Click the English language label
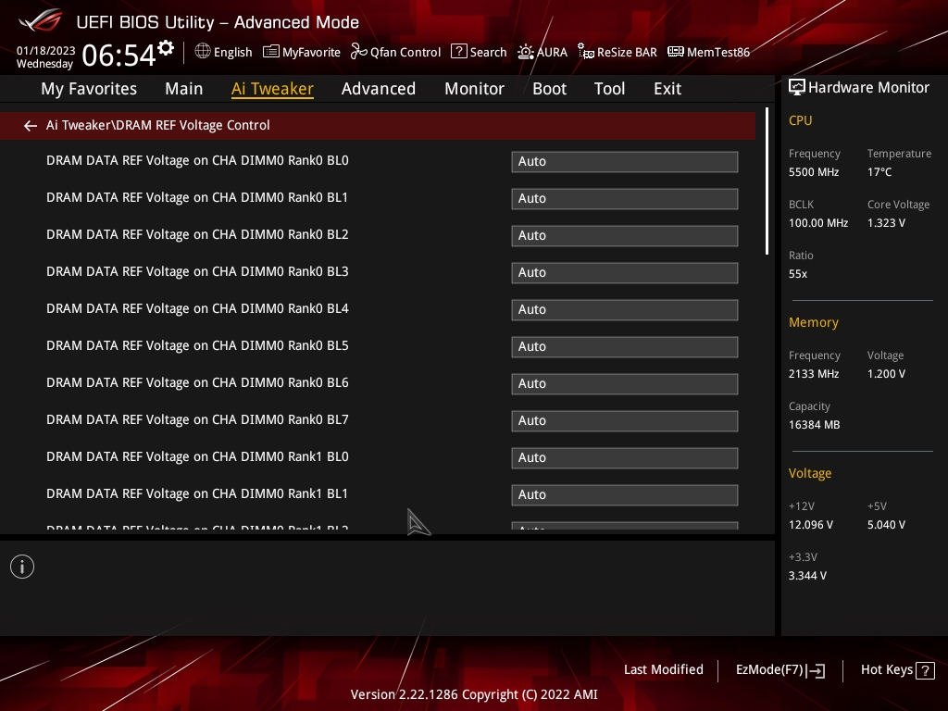This screenshot has width=948, height=711. [232, 53]
